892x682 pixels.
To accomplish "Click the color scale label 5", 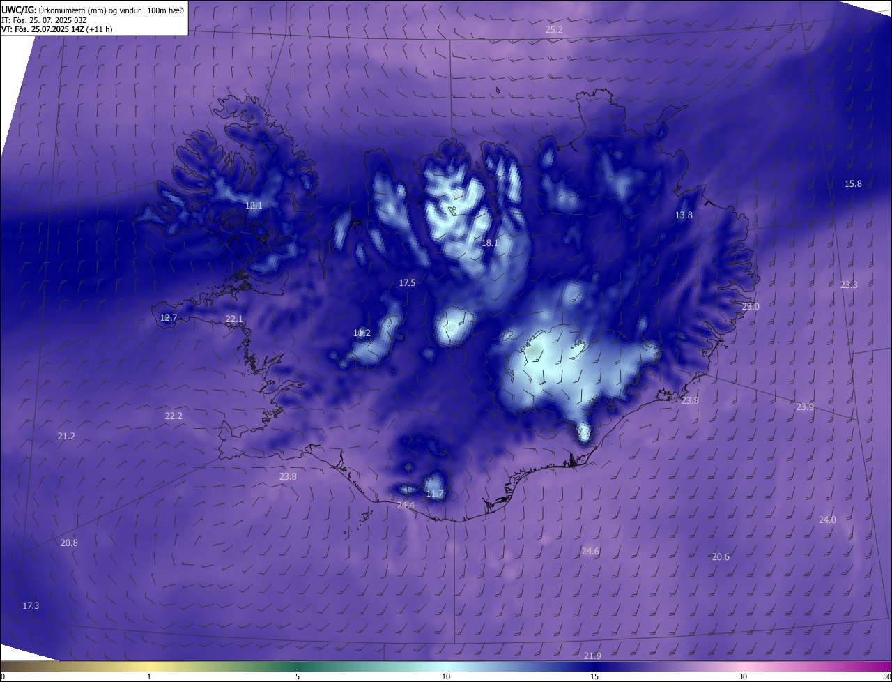I will [298, 676].
